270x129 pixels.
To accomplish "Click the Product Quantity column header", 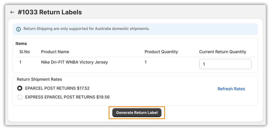I will [161, 52].
